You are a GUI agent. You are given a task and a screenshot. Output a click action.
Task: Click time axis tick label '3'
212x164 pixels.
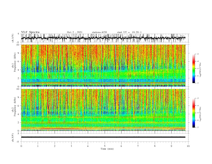[71, 146]
